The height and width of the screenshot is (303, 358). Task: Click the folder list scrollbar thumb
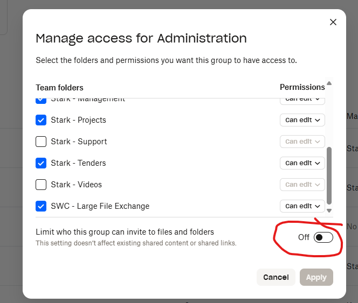329,175
